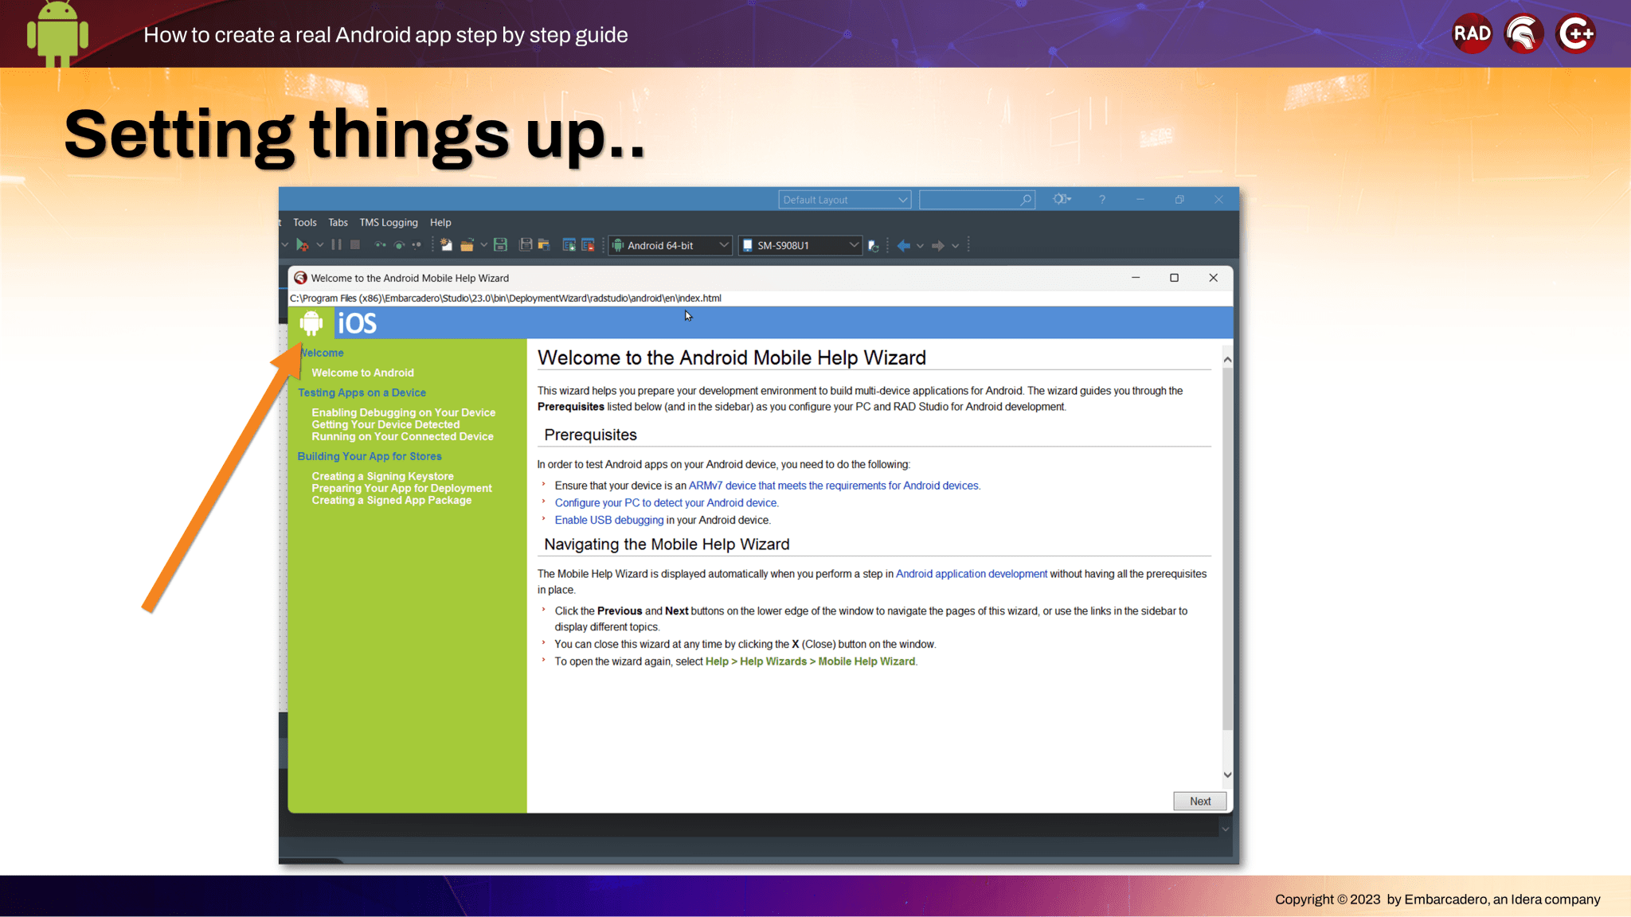Select Preparing Your App for Deployment
The image size is (1631, 917).
point(401,488)
